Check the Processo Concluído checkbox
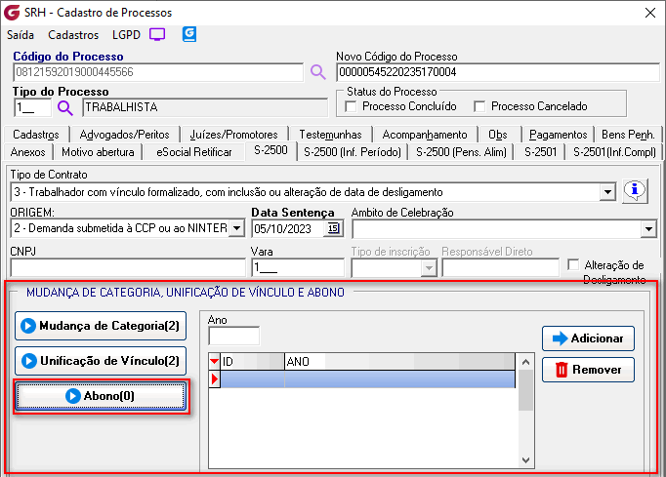This screenshot has width=666, height=477. pyautogui.click(x=352, y=106)
